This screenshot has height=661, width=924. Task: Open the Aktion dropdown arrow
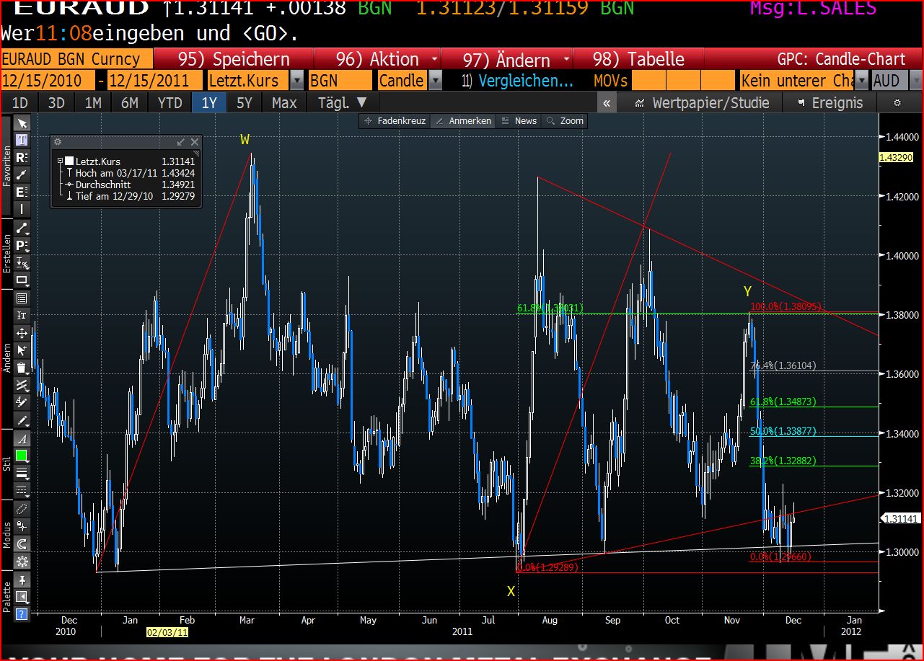click(x=434, y=59)
